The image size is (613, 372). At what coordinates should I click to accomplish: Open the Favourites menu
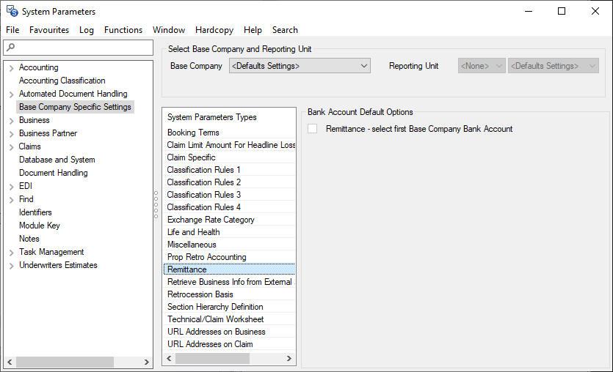click(49, 30)
